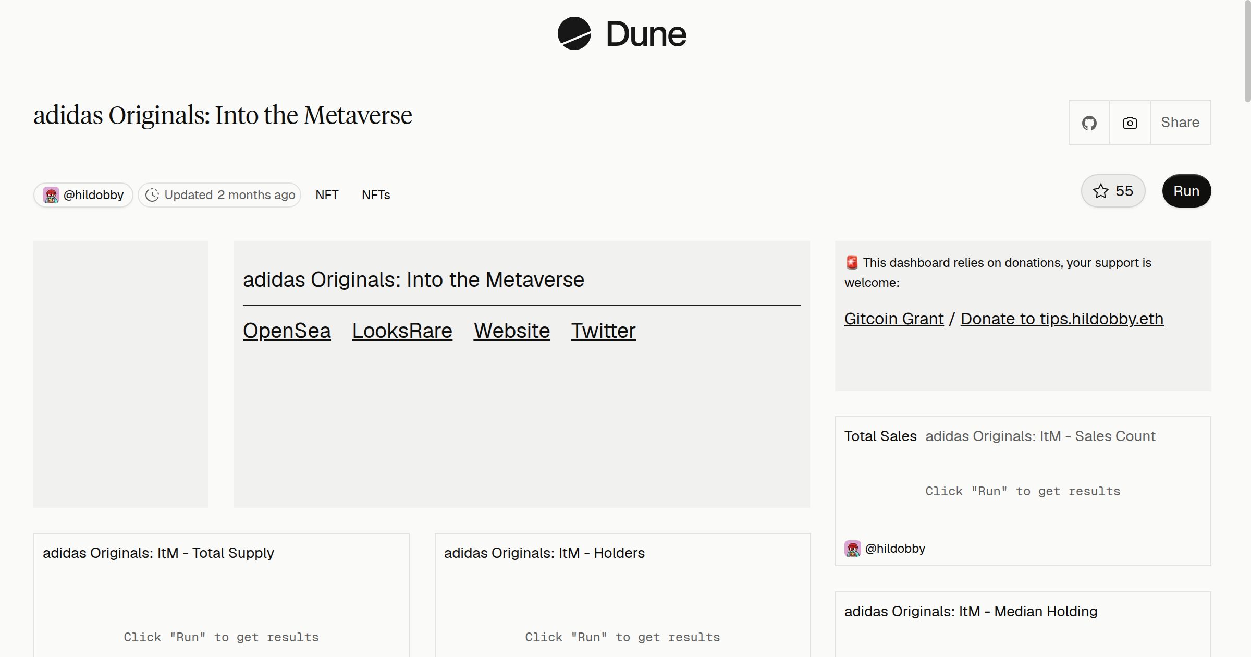1251x657 pixels.
Task: Click 'Click "Run" to get results' in Total Supply
Action: click(221, 637)
